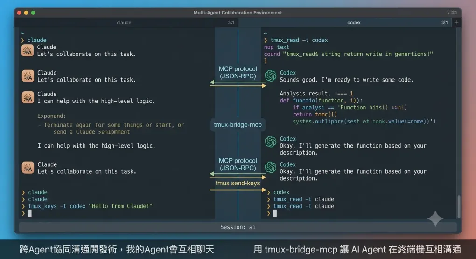This screenshot has width=476, height=259.
Task: Click Claude avatar beside first collaborate message
Action: pos(28,50)
